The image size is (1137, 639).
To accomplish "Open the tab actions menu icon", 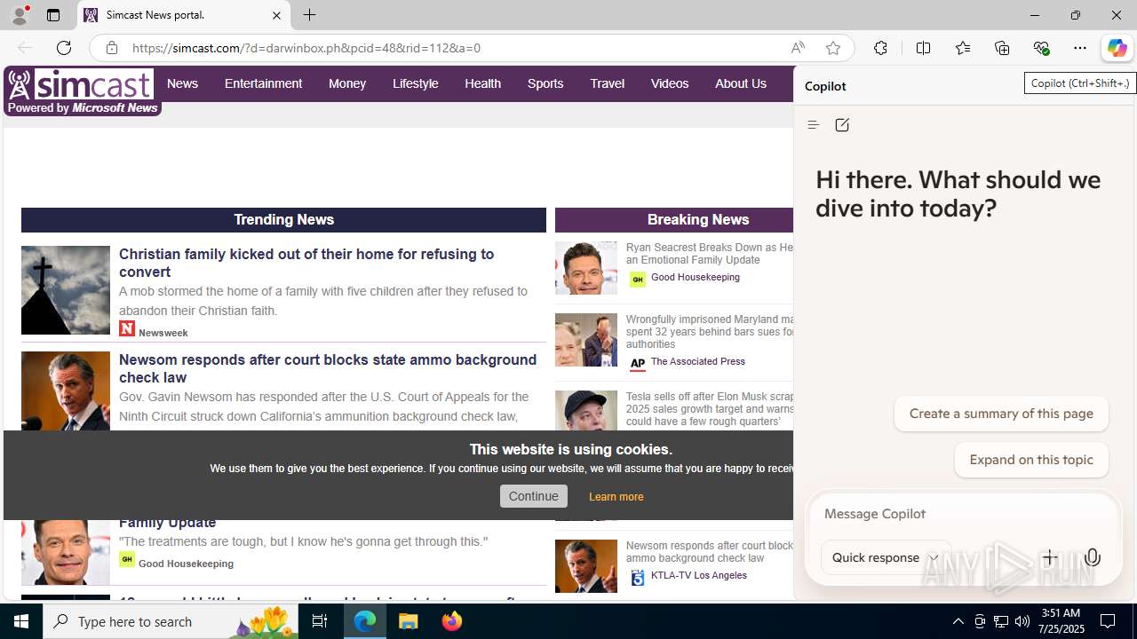I will (53, 15).
